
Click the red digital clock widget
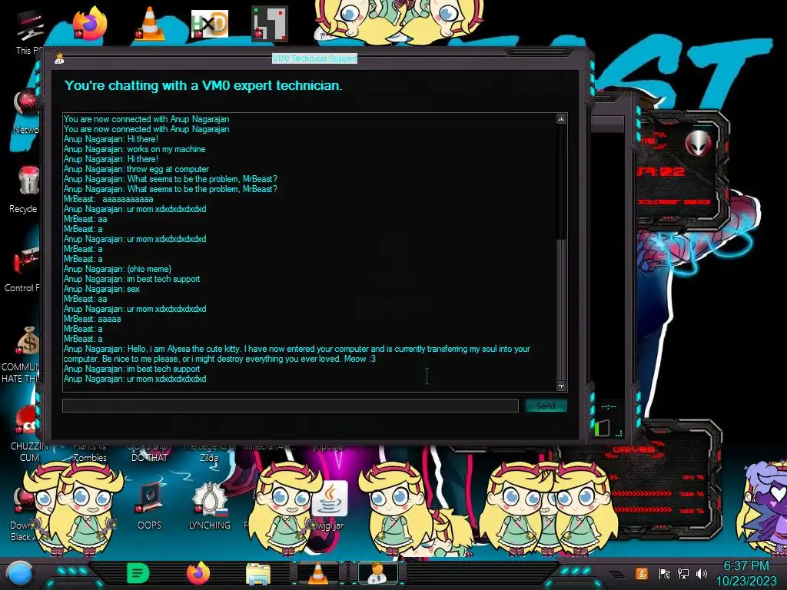coord(660,171)
